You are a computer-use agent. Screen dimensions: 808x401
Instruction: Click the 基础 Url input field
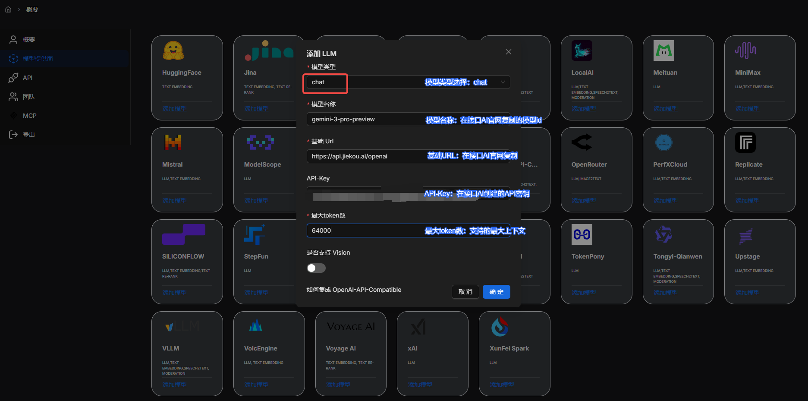(x=409, y=156)
